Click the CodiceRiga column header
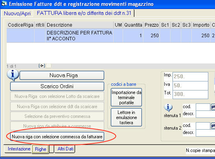This screenshot has height=159, width=215. coord(20,25)
